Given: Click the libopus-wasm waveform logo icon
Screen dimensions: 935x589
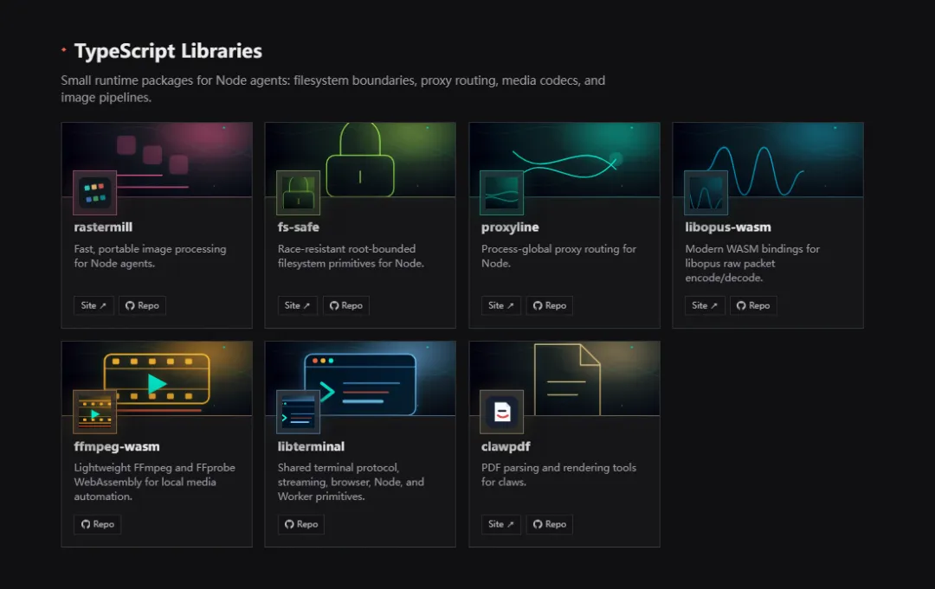Looking at the screenshot, I should pos(706,193).
